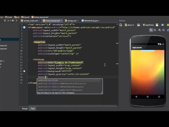Hide the project panel with the hide icon
Viewport: 169px width, 127px height.
(17, 21)
